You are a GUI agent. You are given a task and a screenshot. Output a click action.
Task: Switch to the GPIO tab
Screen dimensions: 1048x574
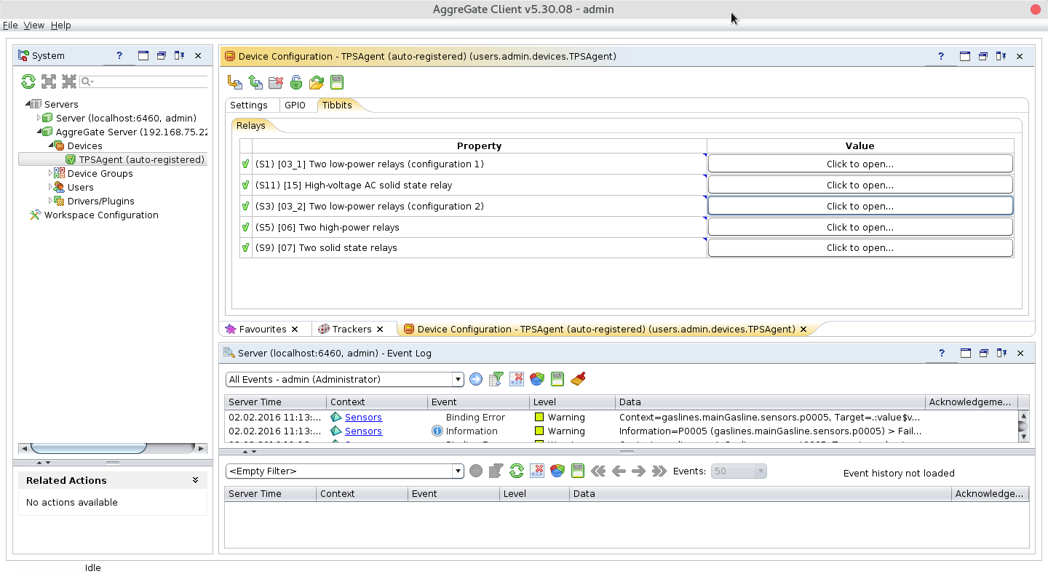click(x=295, y=105)
